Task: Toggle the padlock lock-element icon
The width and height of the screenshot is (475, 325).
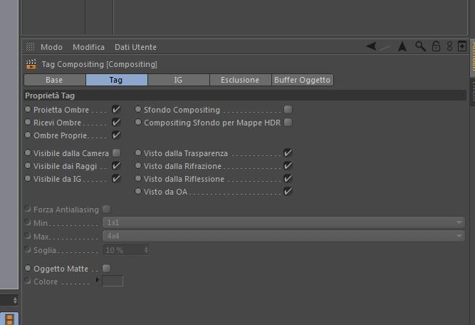Action: click(x=436, y=46)
